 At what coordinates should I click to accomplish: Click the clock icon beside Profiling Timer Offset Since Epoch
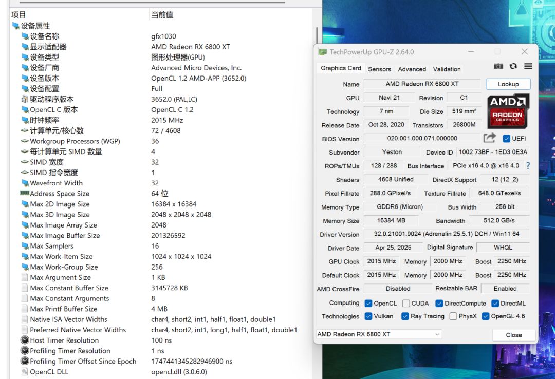coord(25,361)
